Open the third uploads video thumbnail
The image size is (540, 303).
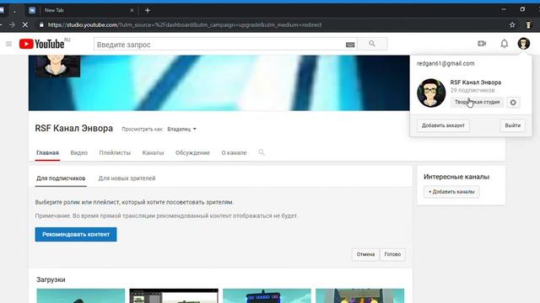[x=267, y=295]
